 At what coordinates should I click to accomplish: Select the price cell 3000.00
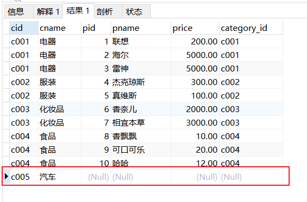coord(195,122)
